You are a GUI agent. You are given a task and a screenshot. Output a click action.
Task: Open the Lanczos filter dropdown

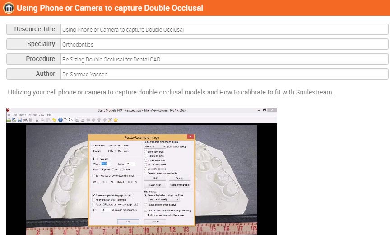pyautogui.click(x=164, y=199)
